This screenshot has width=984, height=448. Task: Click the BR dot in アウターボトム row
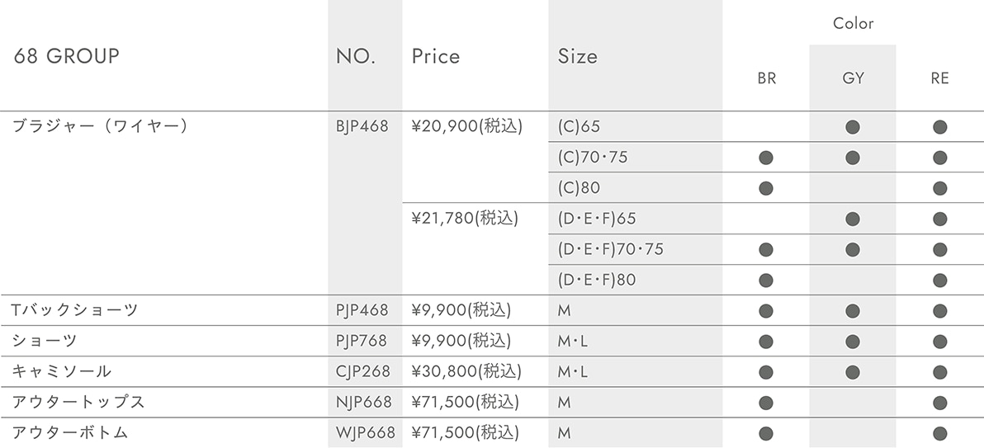coord(765,434)
